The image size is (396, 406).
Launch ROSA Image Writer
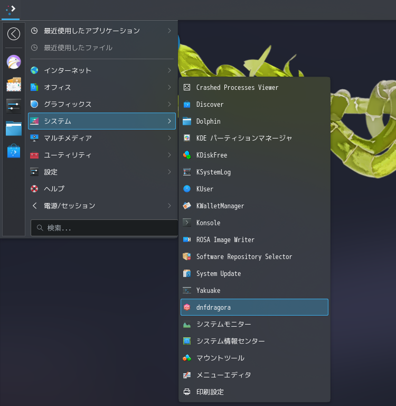pyautogui.click(x=254, y=239)
